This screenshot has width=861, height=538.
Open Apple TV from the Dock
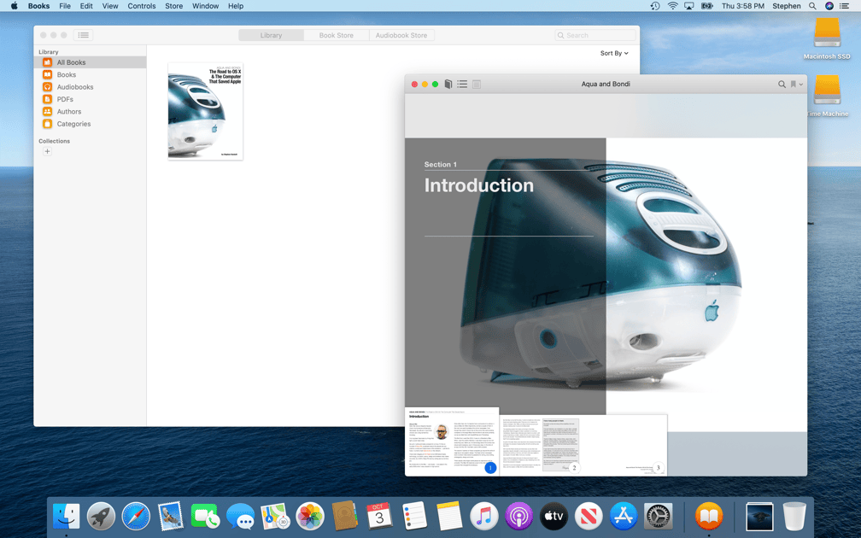pyautogui.click(x=553, y=517)
